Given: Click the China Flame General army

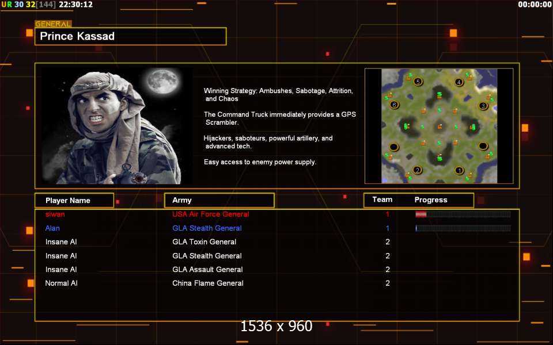Looking at the screenshot, I should [208, 283].
